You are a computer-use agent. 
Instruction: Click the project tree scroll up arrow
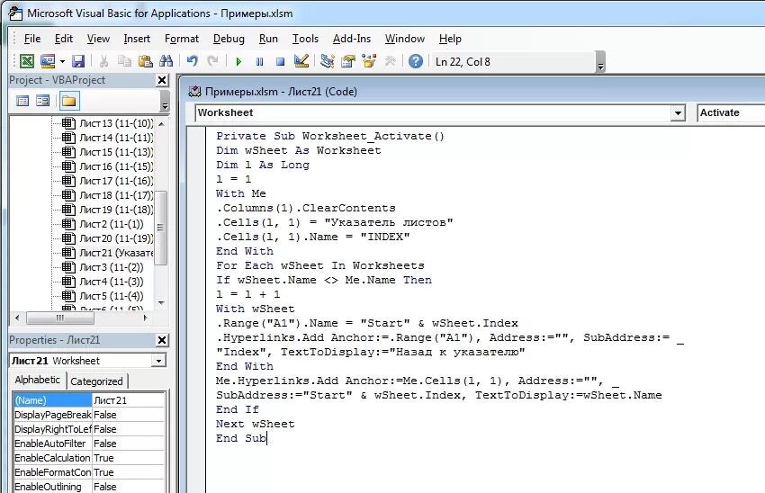[x=161, y=124]
